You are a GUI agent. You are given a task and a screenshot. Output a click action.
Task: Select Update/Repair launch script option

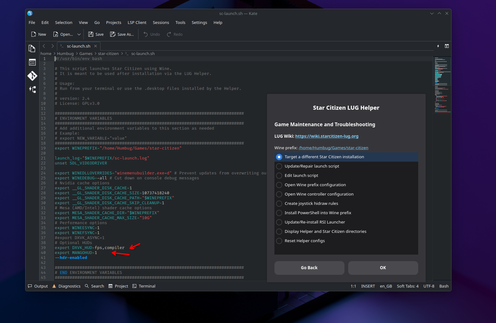(346, 166)
